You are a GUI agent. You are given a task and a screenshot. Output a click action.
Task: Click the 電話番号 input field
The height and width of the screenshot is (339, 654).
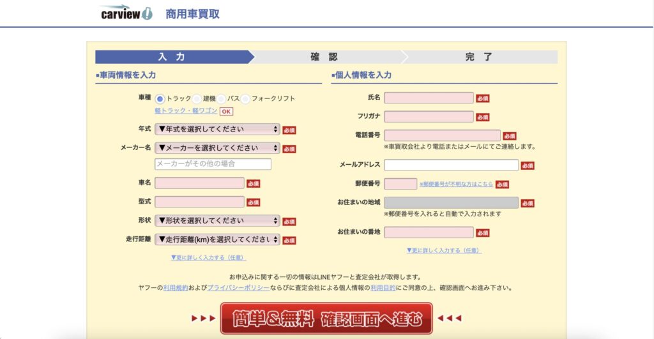pyautogui.click(x=442, y=135)
